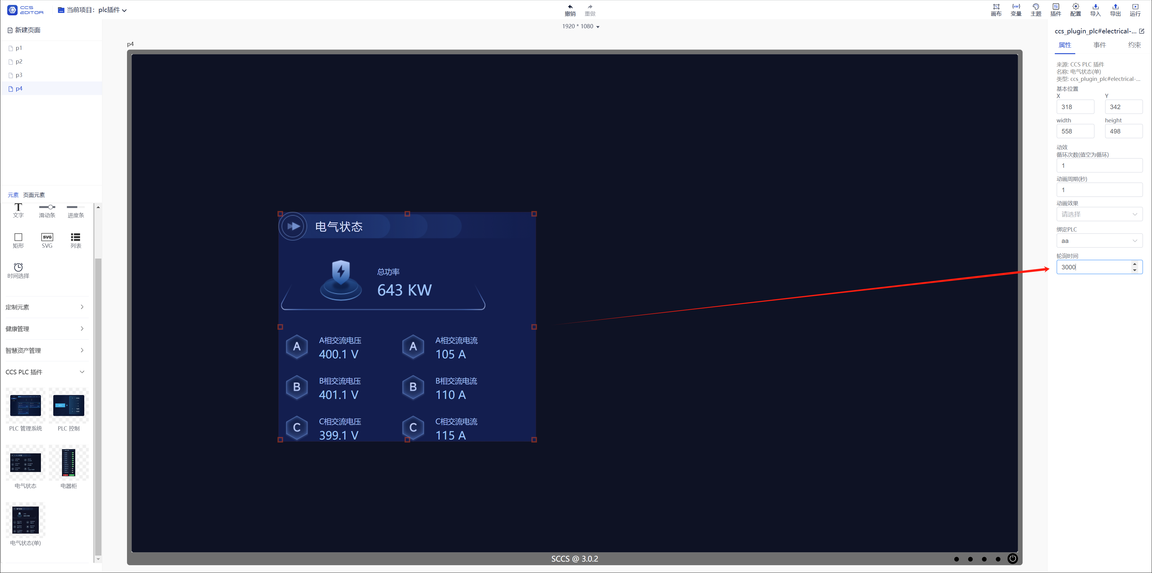Select page p1 in list
The width and height of the screenshot is (1152, 573).
(51, 48)
